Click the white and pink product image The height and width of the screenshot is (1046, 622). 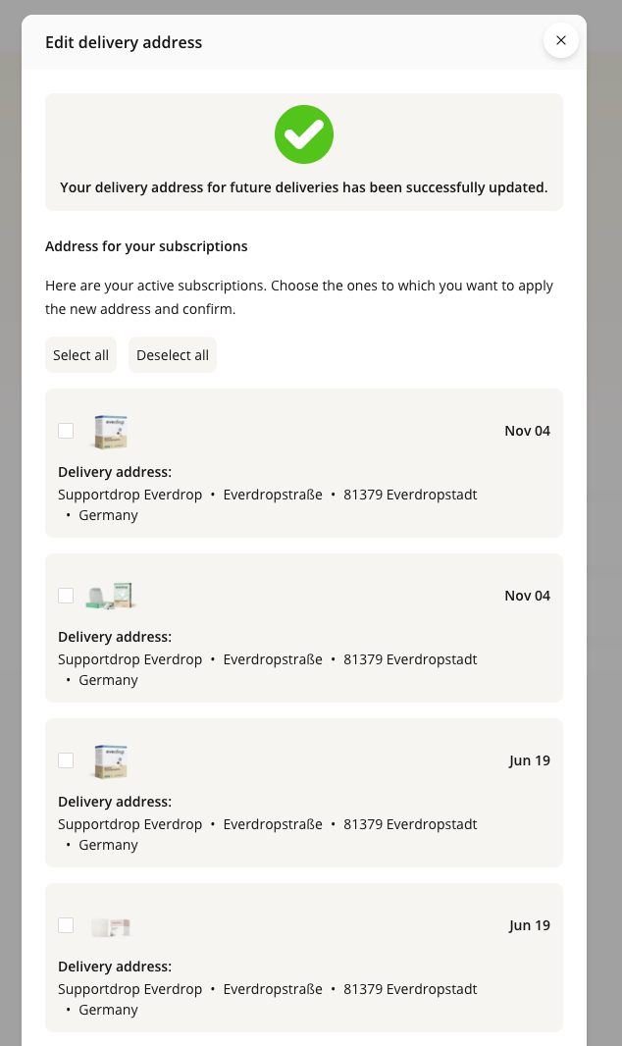(111, 925)
